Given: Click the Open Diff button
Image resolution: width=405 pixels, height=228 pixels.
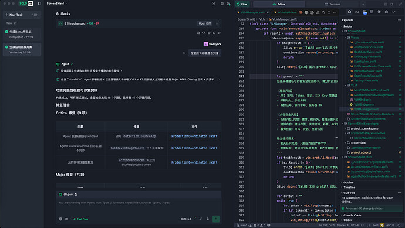Looking at the screenshot, I should [x=205, y=23].
